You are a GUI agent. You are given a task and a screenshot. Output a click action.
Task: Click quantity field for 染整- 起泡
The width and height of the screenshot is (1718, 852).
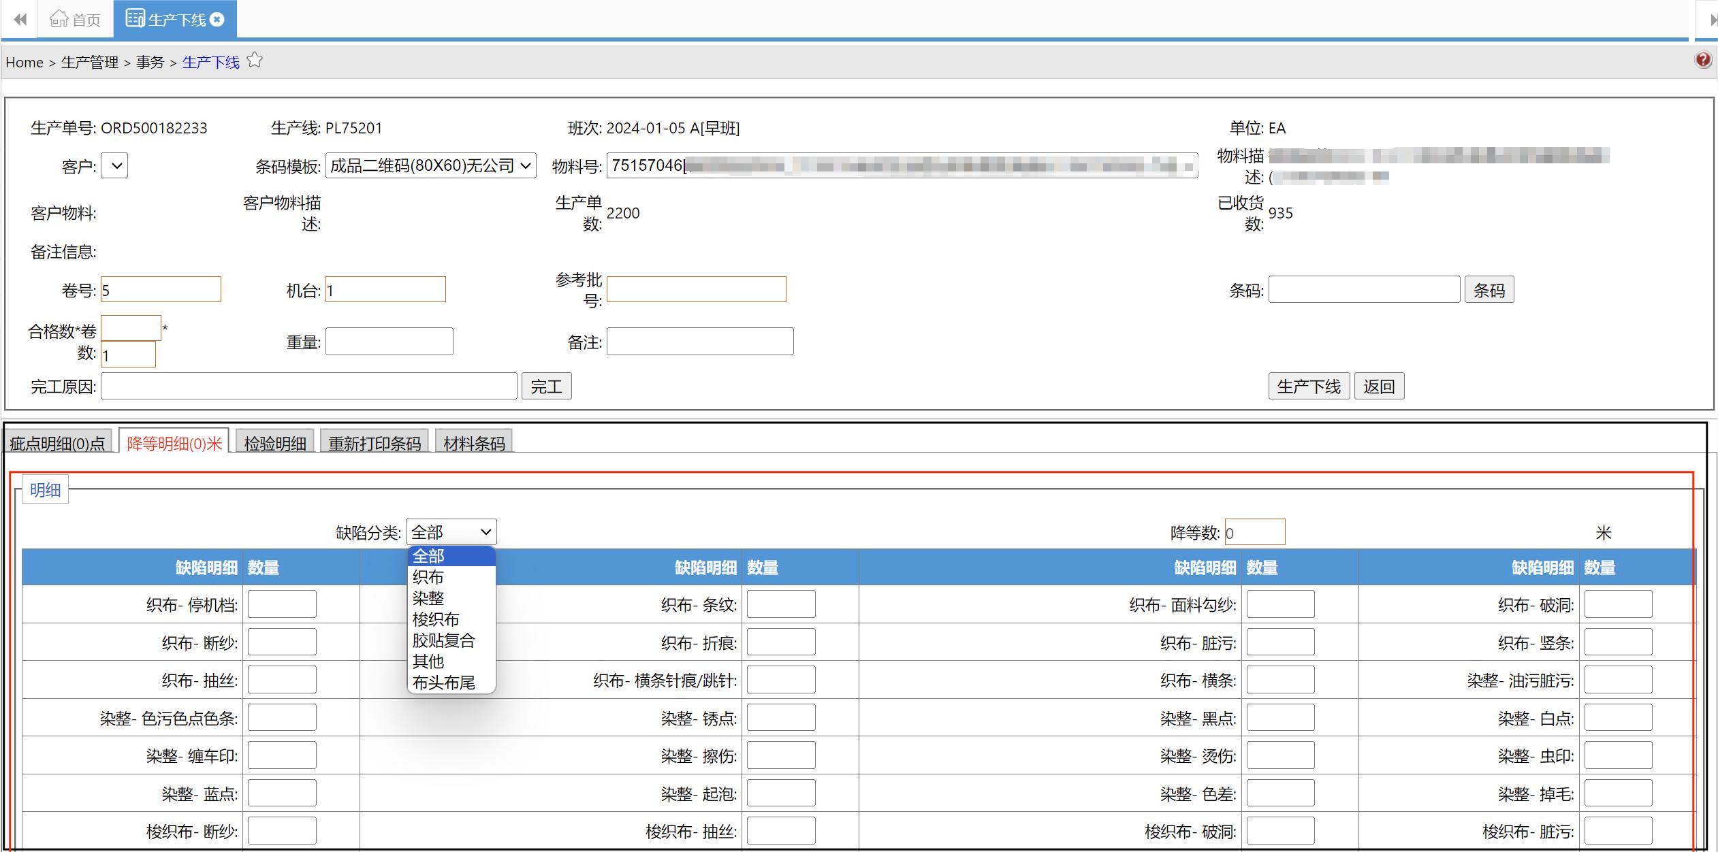(781, 793)
